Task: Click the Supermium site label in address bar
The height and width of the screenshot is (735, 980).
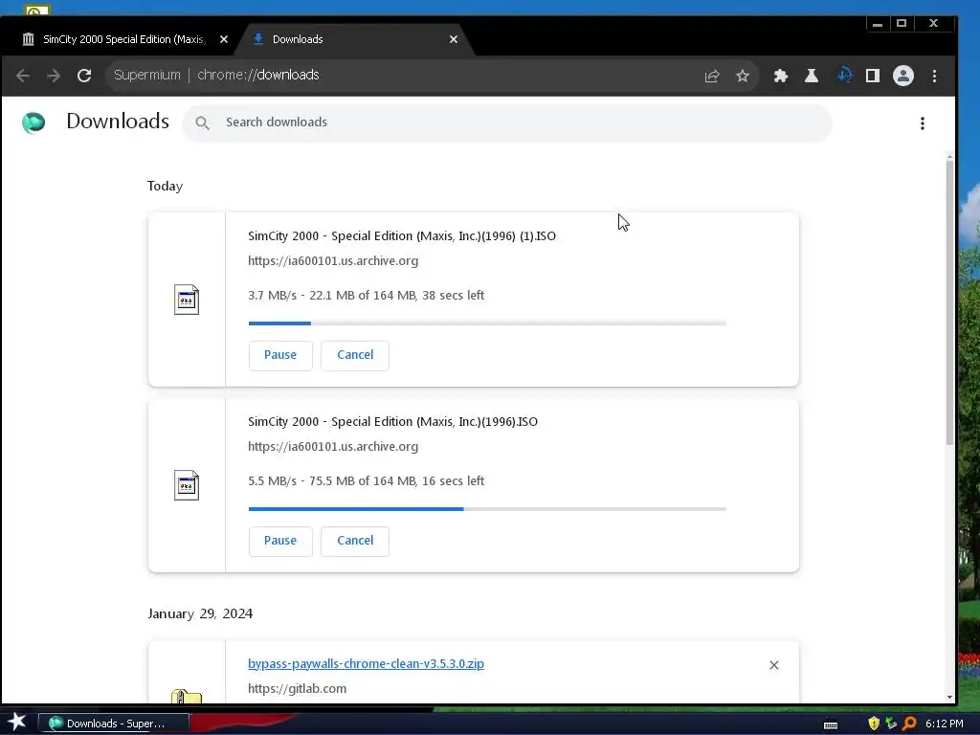Action: pyautogui.click(x=146, y=75)
